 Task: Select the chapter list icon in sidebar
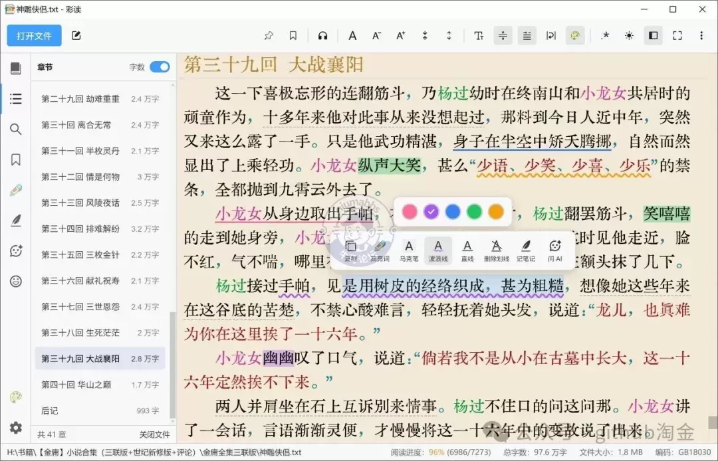tap(15, 99)
